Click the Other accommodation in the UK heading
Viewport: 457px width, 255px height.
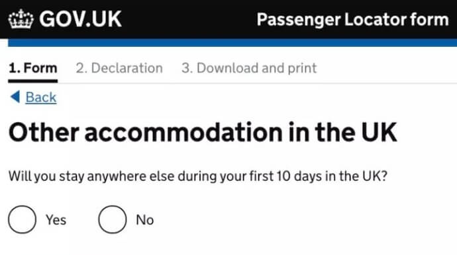point(203,133)
